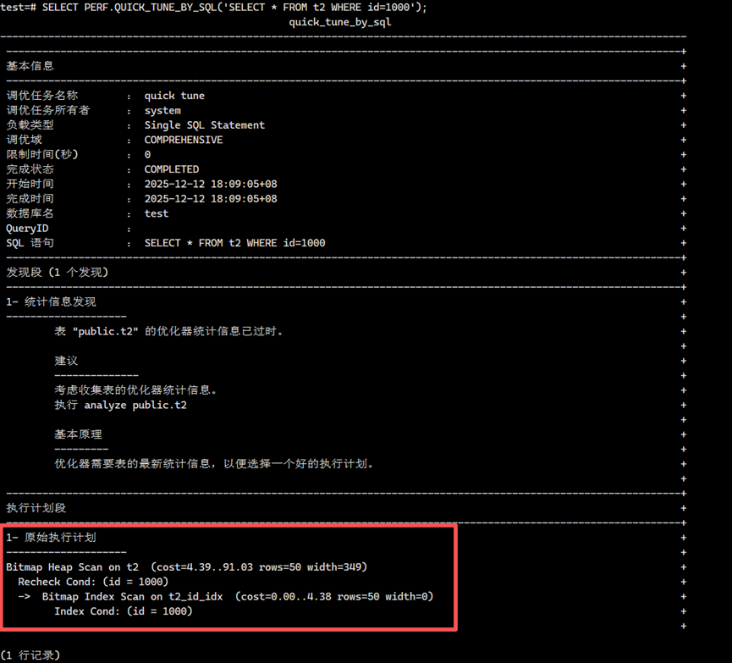Click the 基本原理 subheading
Viewport: 732px width, 663px height.
tap(79, 434)
